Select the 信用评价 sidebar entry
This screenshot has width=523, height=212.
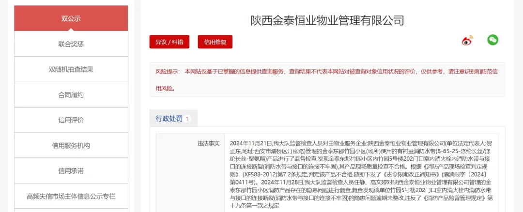click(71, 120)
